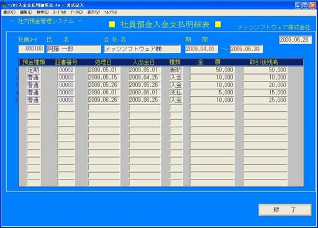Click the 社員預金入金支払明細表 title text
Viewport: 318px width, 228px height.
click(x=165, y=25)
